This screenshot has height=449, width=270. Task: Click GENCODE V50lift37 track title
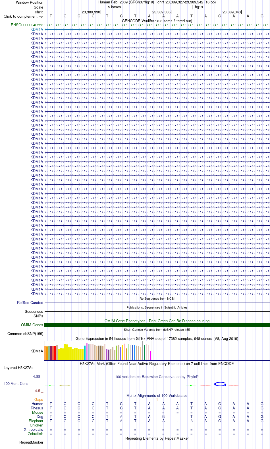[x=157, y=21]
